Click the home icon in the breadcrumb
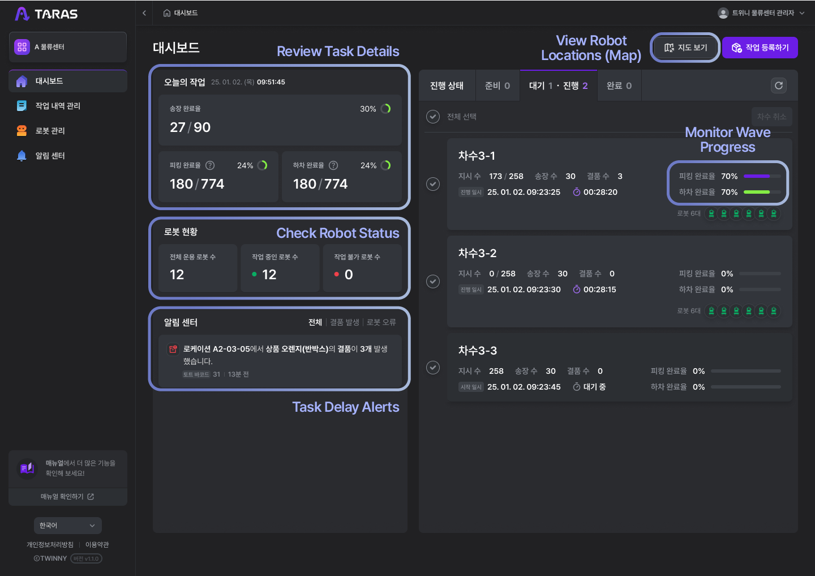 click(166, 13)
